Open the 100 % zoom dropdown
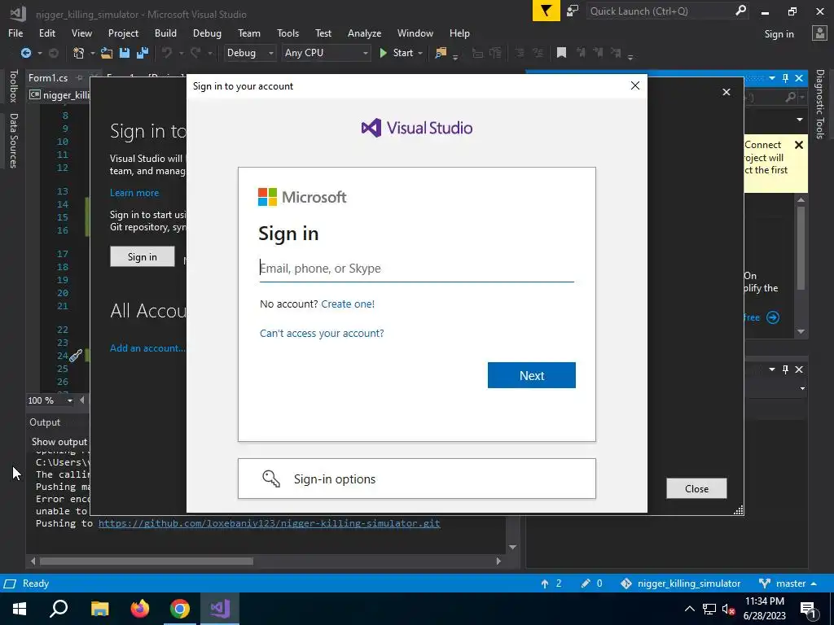The height and width of the screenshot is (625, 834). [70, 400]
